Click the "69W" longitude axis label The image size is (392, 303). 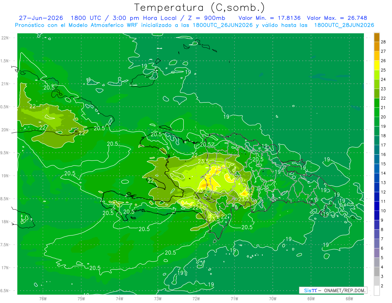tap(311, 298)
